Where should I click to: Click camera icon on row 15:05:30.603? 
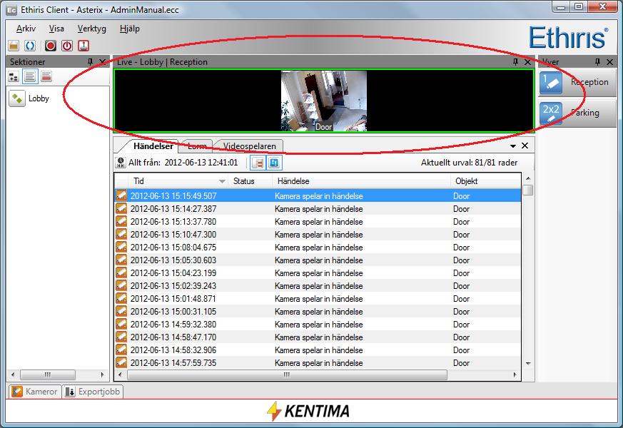(x=121, y=260)
